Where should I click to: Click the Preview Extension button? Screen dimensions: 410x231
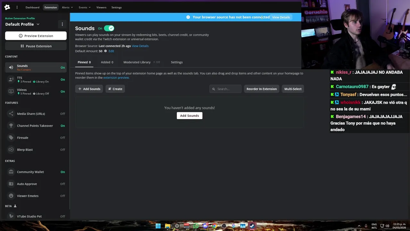[36, 36]
